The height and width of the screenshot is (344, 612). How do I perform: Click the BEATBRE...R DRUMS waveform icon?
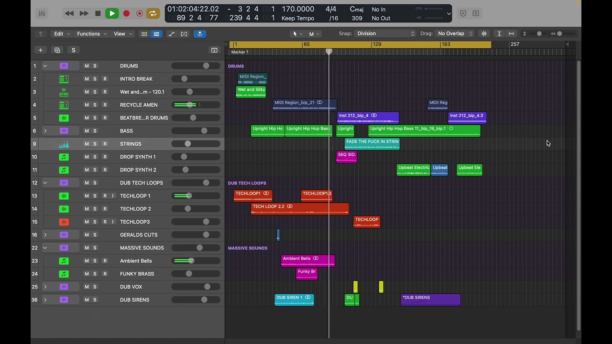pyautogui.click(x=64, y=118)
